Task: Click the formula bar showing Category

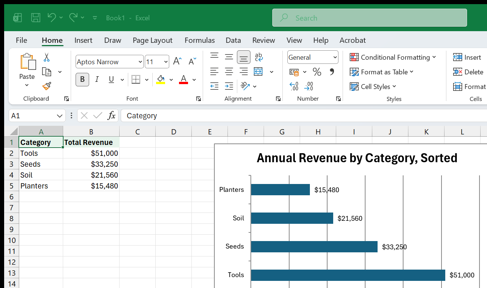Action: (x=304, y=116)
